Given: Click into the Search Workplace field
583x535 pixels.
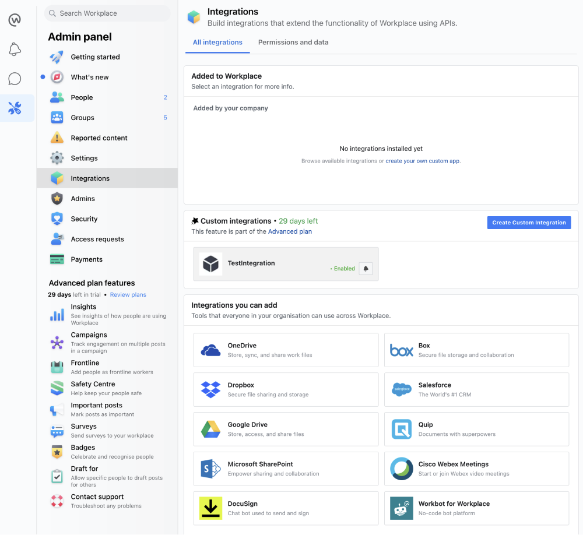Looking at the screenshot, I should coord(108,13).
